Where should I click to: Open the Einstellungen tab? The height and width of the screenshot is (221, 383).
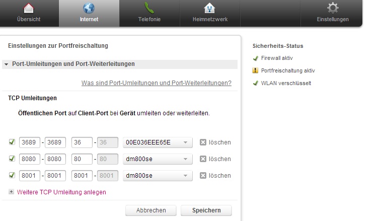click(x=332, y=13)
